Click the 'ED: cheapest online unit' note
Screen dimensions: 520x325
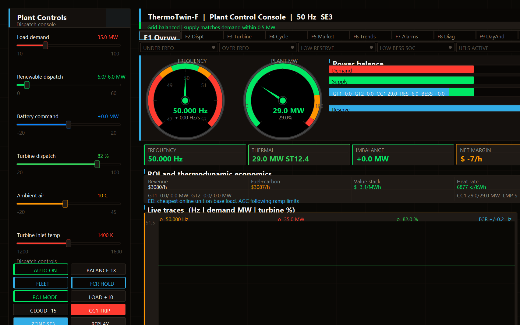coord(223,201)
